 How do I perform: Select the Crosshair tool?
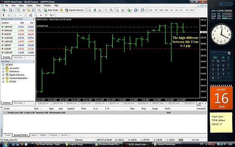pos(9,15)
